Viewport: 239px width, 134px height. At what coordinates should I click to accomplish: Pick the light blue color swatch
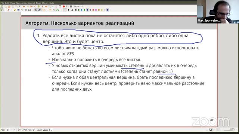tap(81, 10)
